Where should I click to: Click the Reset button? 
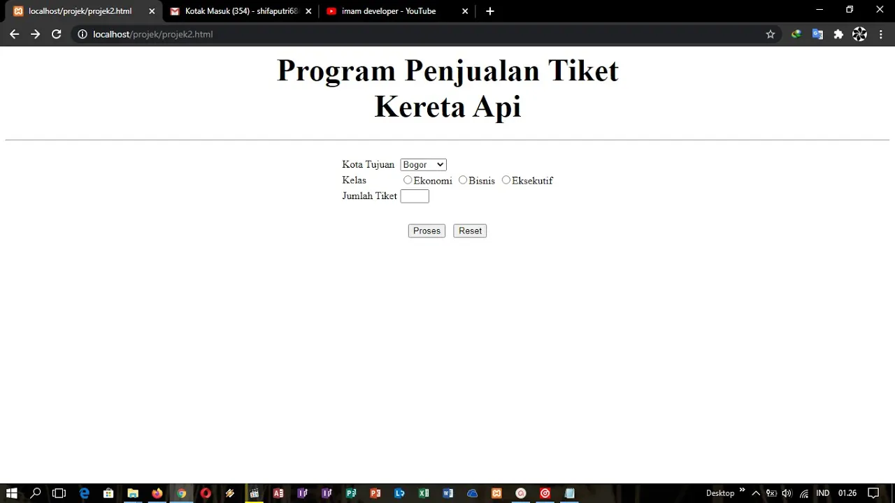coord(470,231)
